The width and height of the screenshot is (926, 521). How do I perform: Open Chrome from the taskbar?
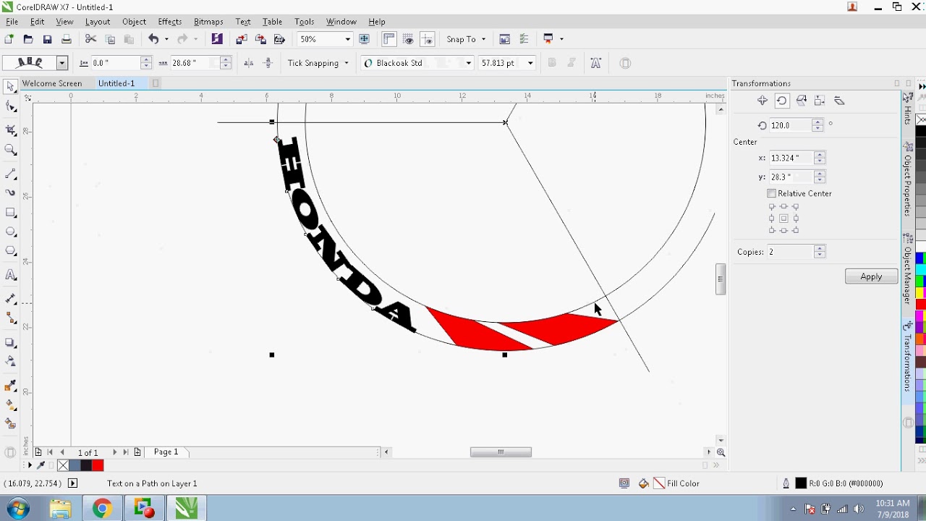pos(102,509)
